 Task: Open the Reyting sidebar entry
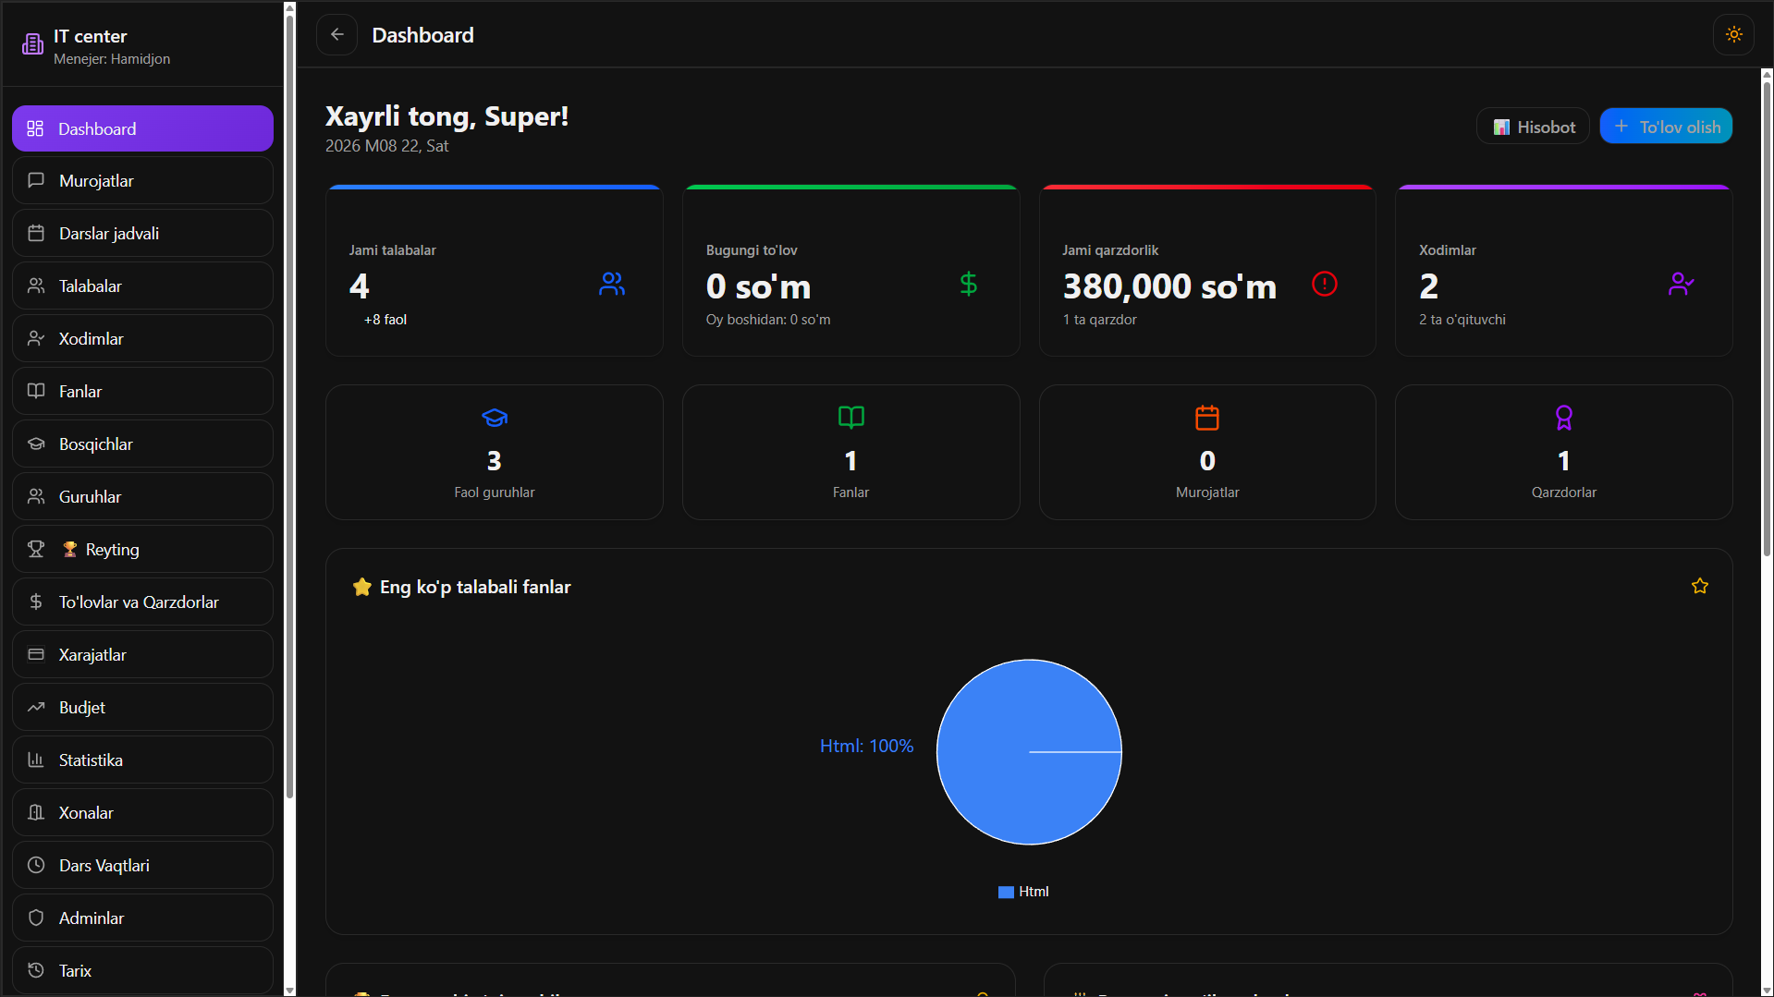point(142,550)
